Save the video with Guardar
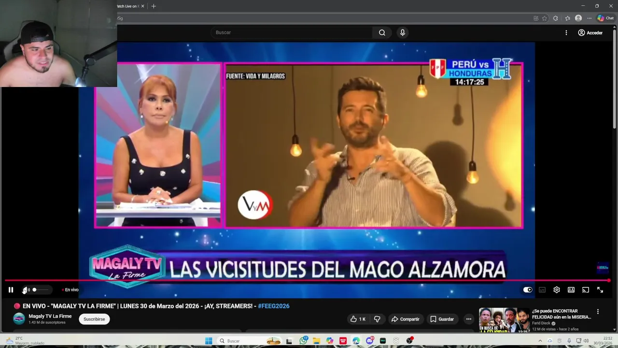Image resolution: width=618 pixels, height=348 pixels. (442, 319)
